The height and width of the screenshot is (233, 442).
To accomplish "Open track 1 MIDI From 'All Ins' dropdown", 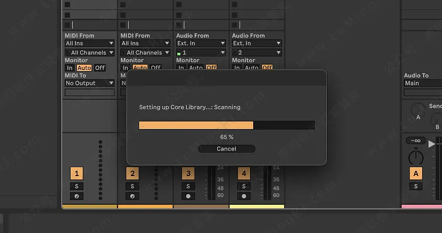I will (89, 43).
